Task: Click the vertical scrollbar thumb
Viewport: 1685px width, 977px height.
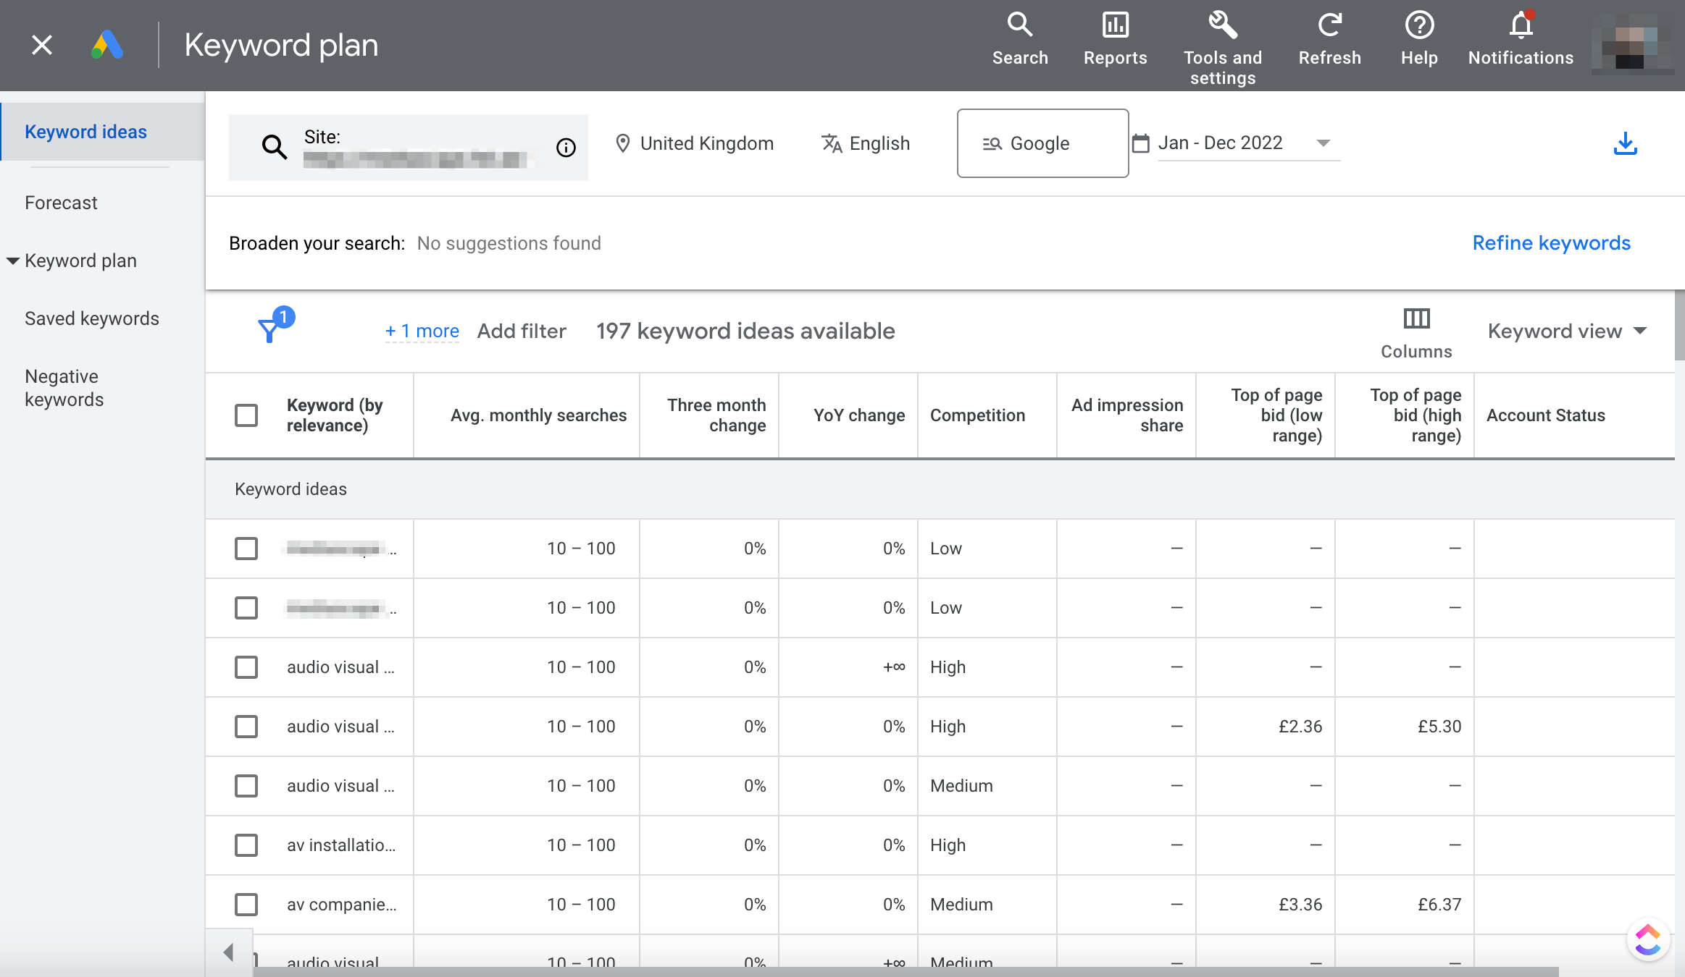Action: click(x=1680, y=326)
